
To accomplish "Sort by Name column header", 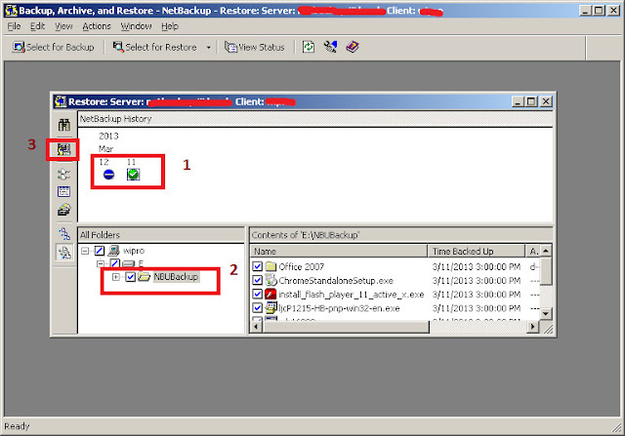I will tap(339, 252).
